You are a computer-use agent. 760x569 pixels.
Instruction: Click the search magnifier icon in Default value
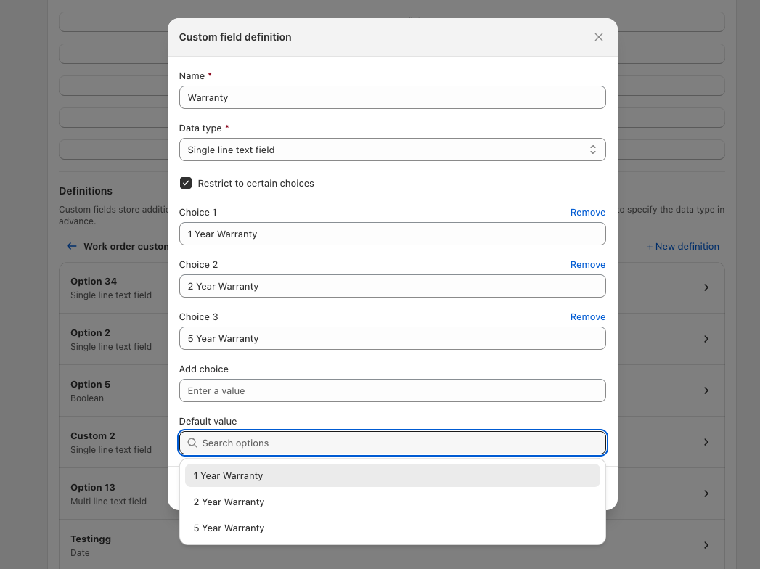coord(192,443)
